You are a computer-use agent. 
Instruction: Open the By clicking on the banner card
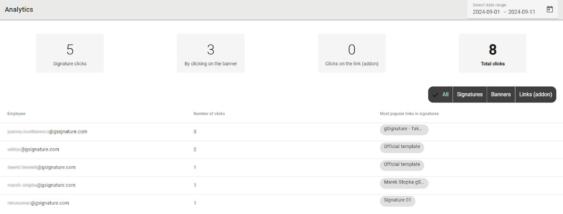click(x=211, y=53)
